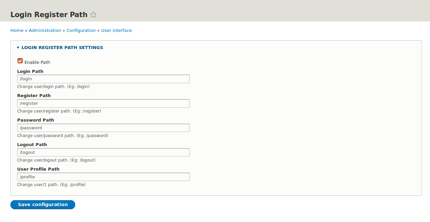Focus the User Profile Path field
Screen dimensions: 430x222
103,177
